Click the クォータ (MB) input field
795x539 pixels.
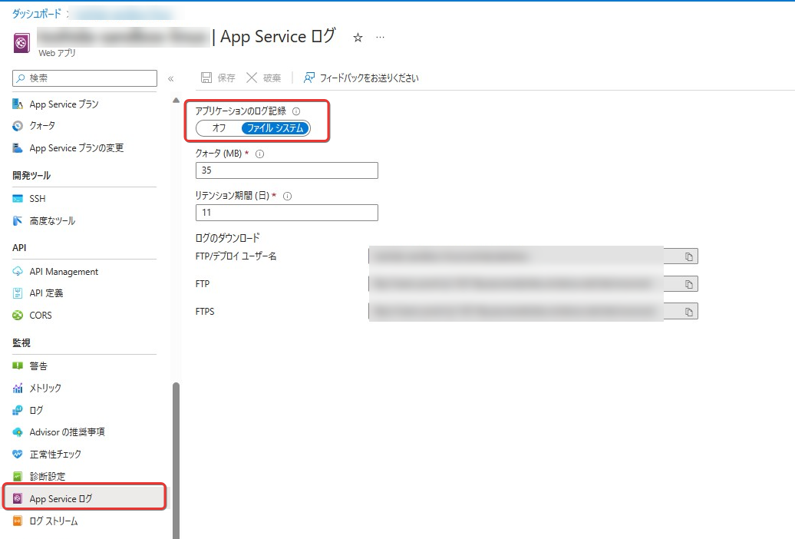pos(287,170)
